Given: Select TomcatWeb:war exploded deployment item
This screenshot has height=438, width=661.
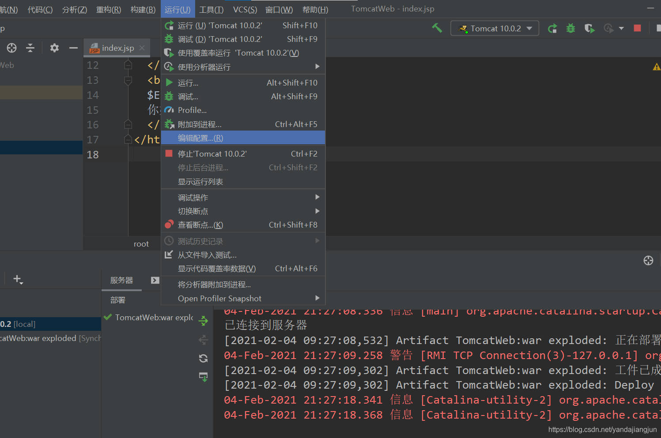Looking at the screenshot, I should coord(149,318).
